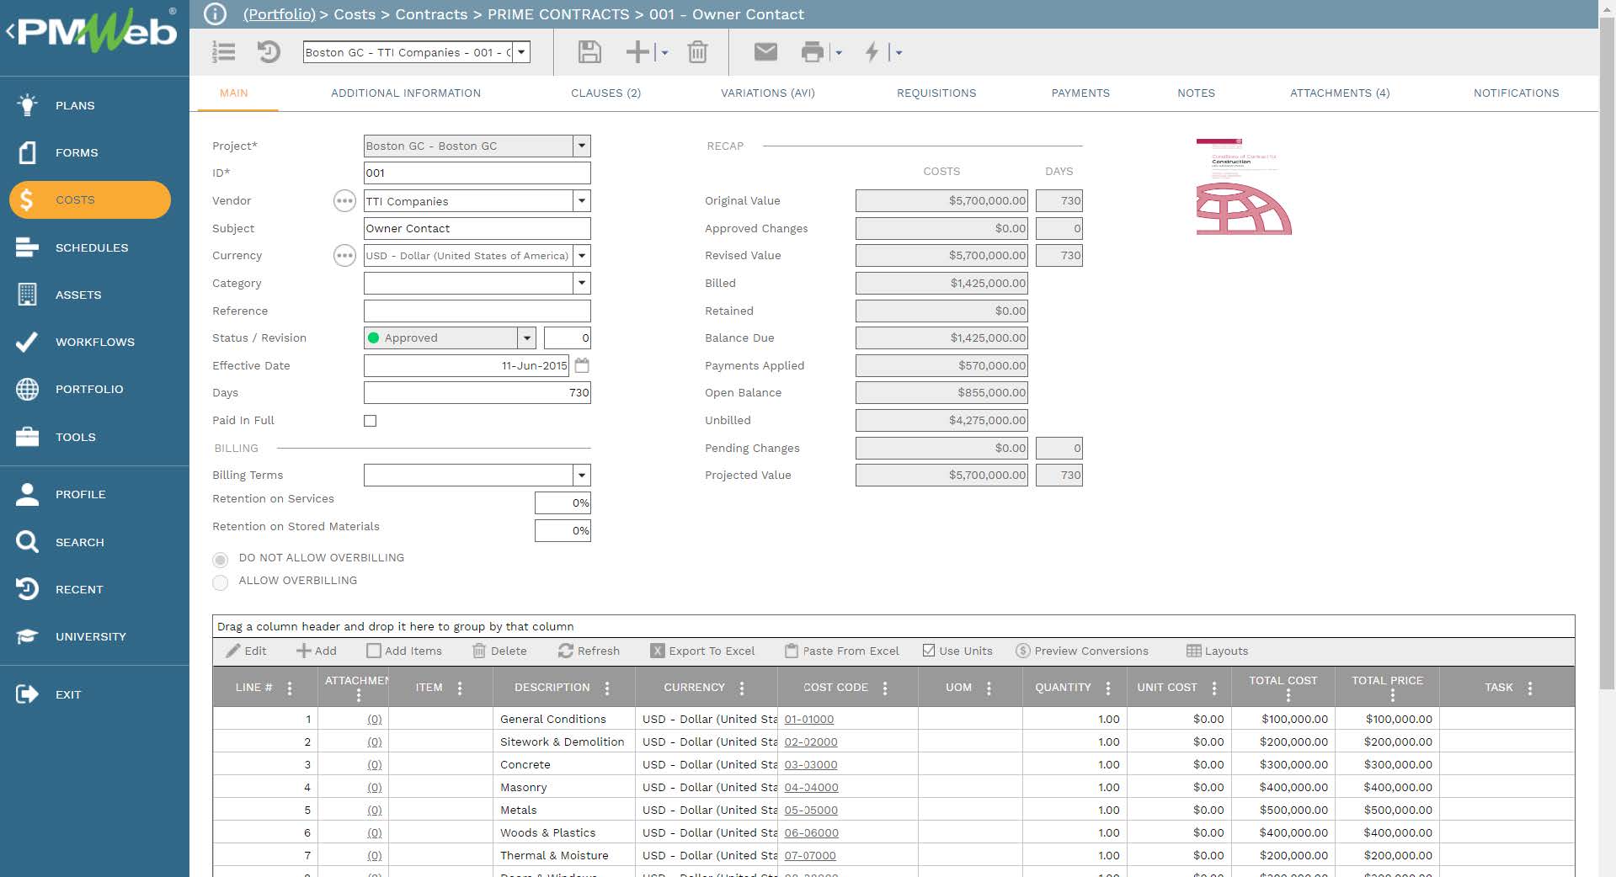Open the Billing Terms dropdown

click(581, 476)
